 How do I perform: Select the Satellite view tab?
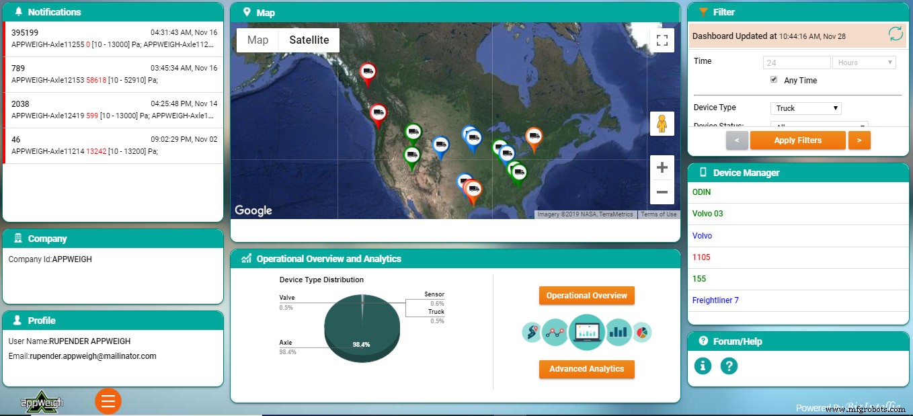point(309,40)
